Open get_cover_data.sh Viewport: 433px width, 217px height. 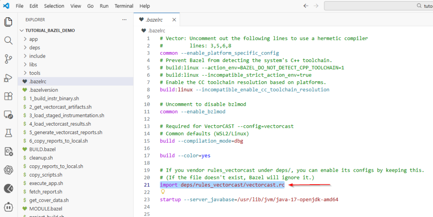[75, 200]
